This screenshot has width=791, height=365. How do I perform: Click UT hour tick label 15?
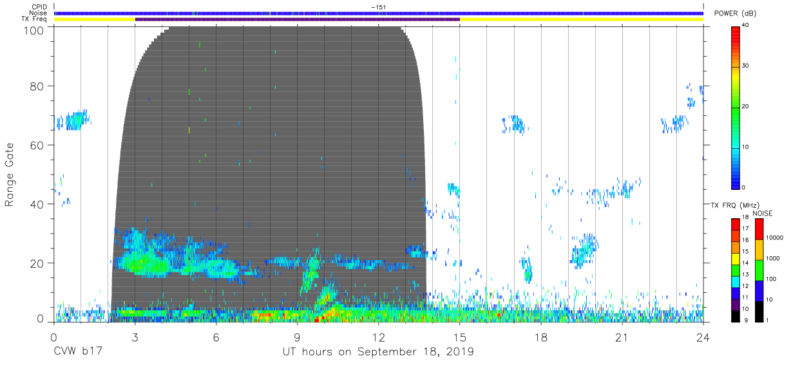(x=460, y=339)
